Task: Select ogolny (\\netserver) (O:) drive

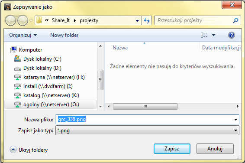Action: (x=51, y=104)
